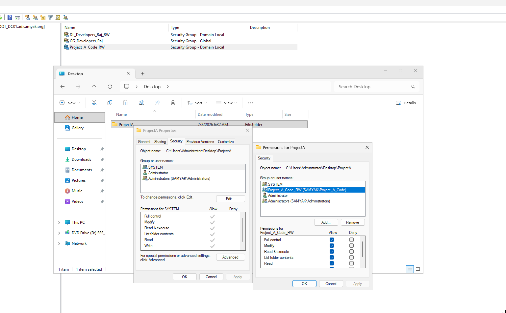Click the PC icon in the address bar
Screen dimensions: 506x313
(x=127, y=87)
